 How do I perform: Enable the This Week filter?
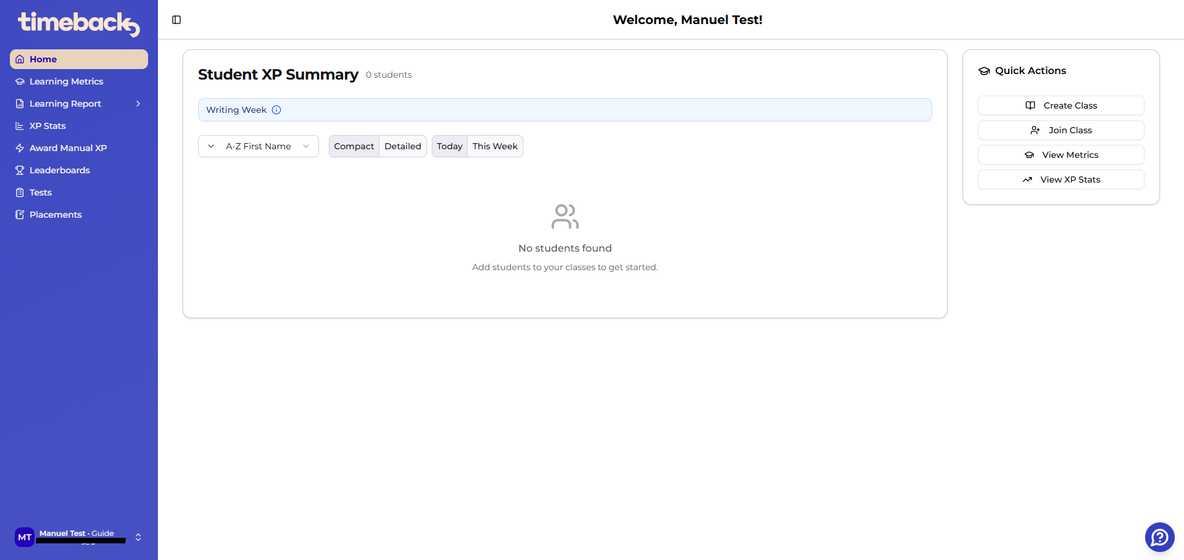click(x=495, y=146)
